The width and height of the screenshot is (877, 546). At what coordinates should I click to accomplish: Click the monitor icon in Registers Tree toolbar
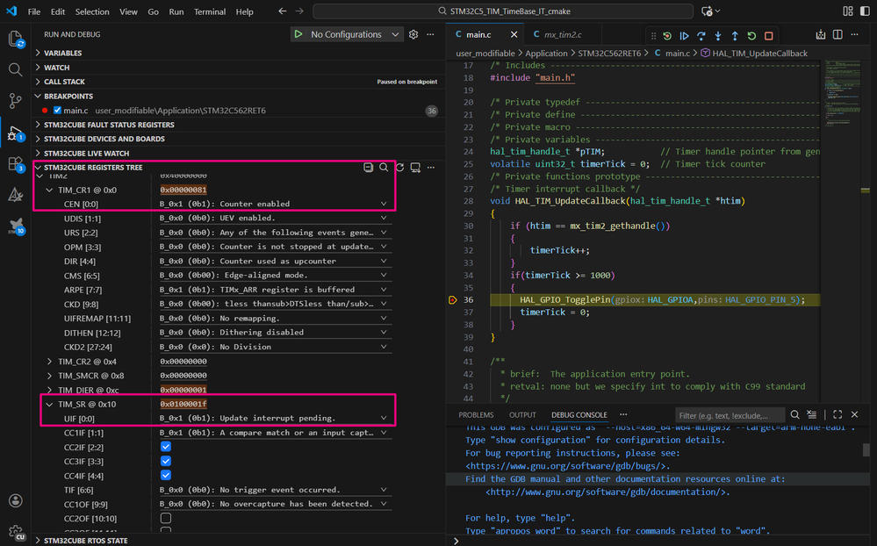pos(415,168)
